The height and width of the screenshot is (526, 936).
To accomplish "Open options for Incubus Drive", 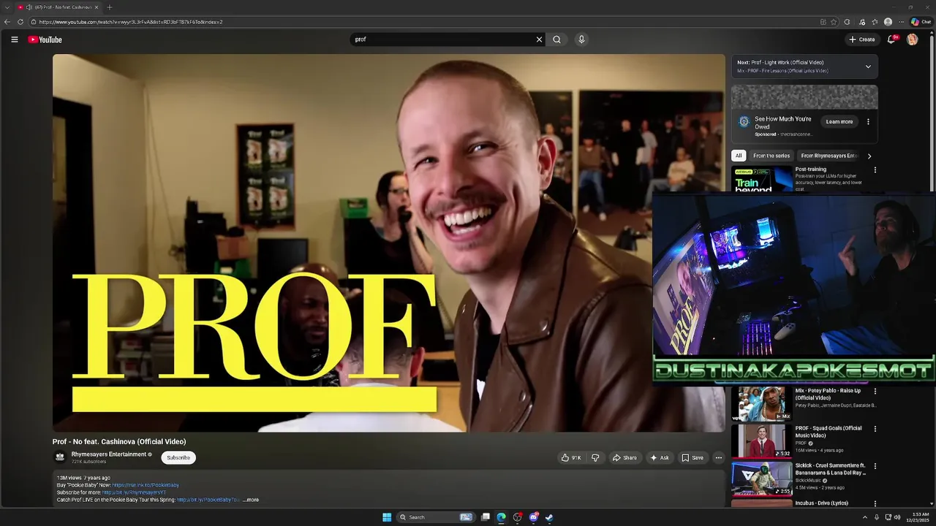I will pyautogui.click(x=875, y=503).
